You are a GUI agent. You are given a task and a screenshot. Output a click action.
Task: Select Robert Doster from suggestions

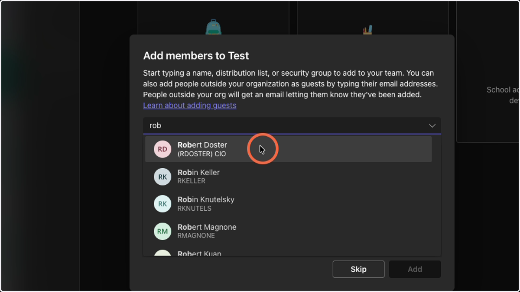click(288, 149)
